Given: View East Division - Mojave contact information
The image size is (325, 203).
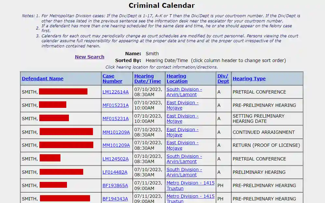Looking at the screenshot, I should (182, 105).
